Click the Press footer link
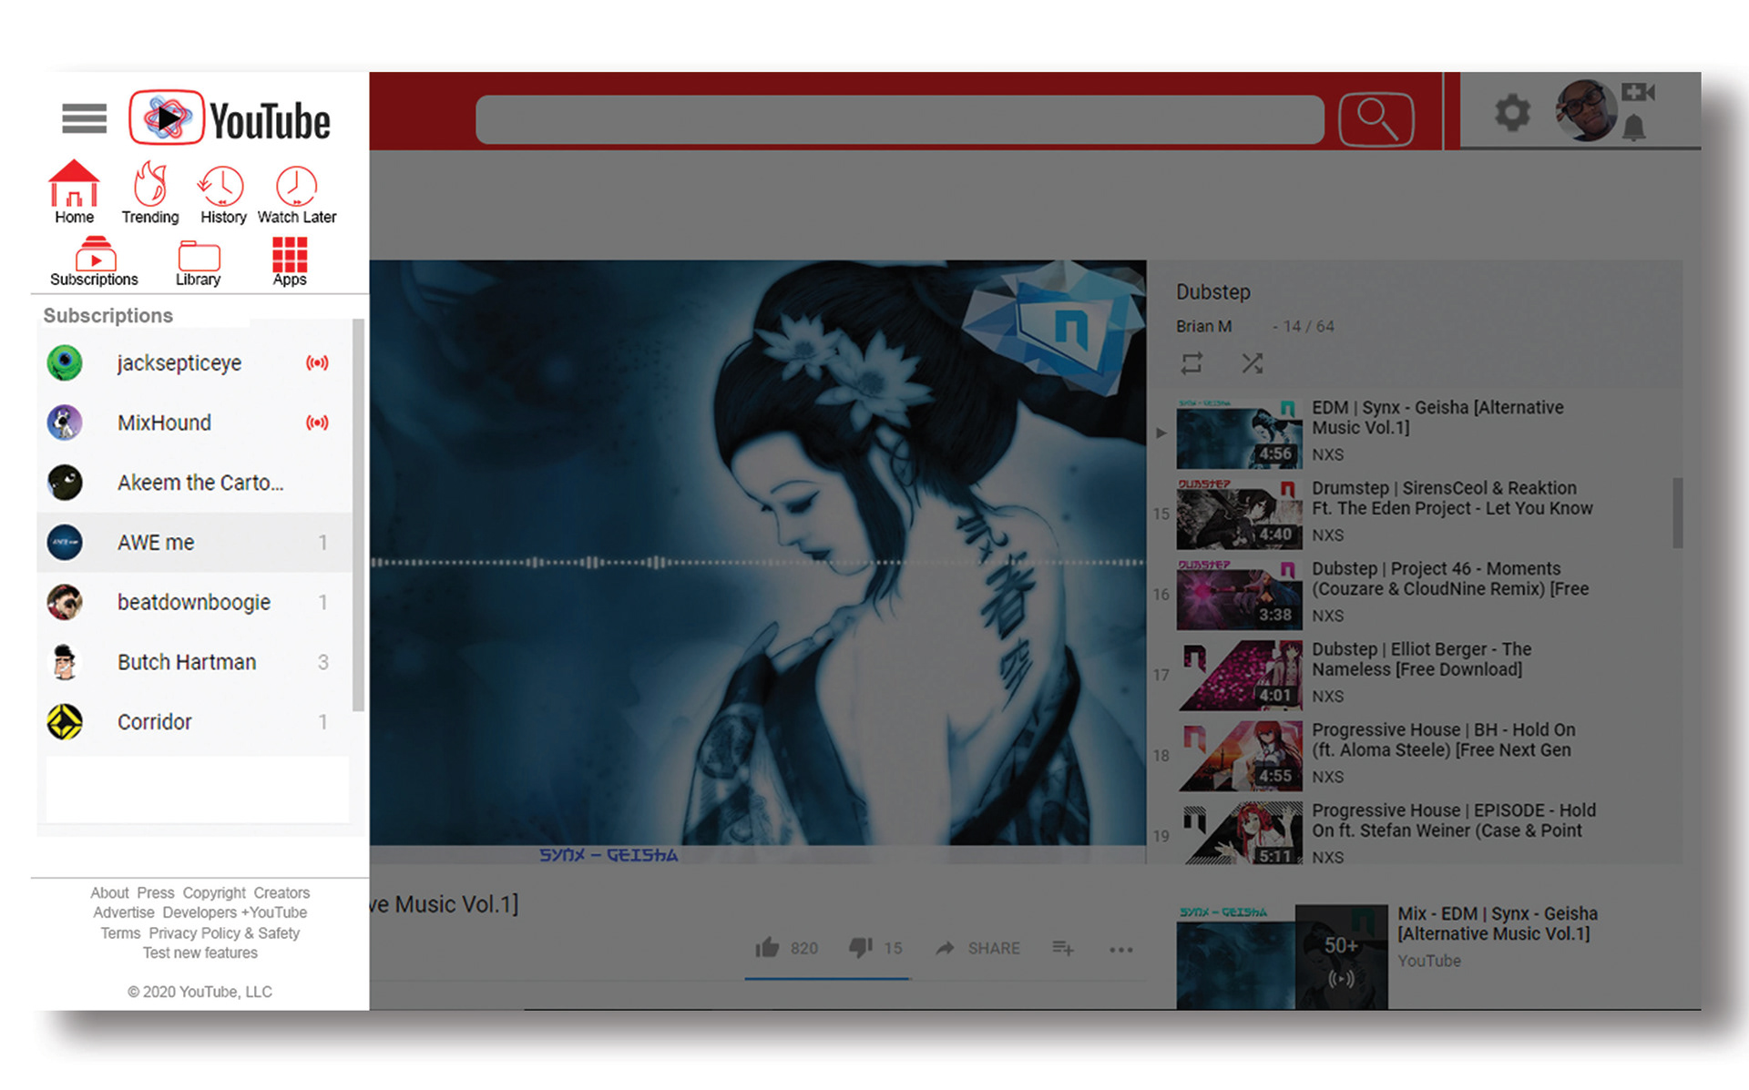Viewport: 1749px width, 1090px height. pyautogui.click(x=156, y=892)
